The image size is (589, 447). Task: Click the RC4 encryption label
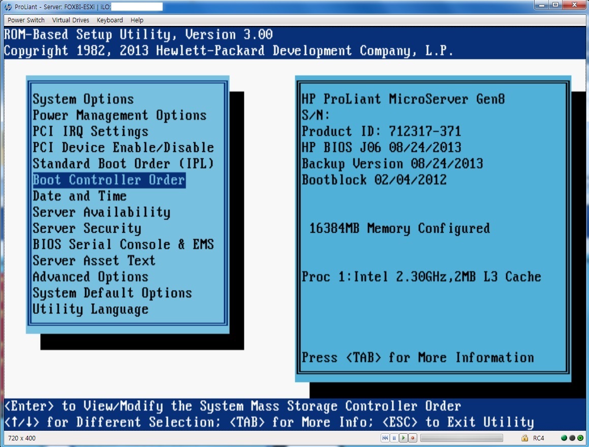tap(538, 438)
